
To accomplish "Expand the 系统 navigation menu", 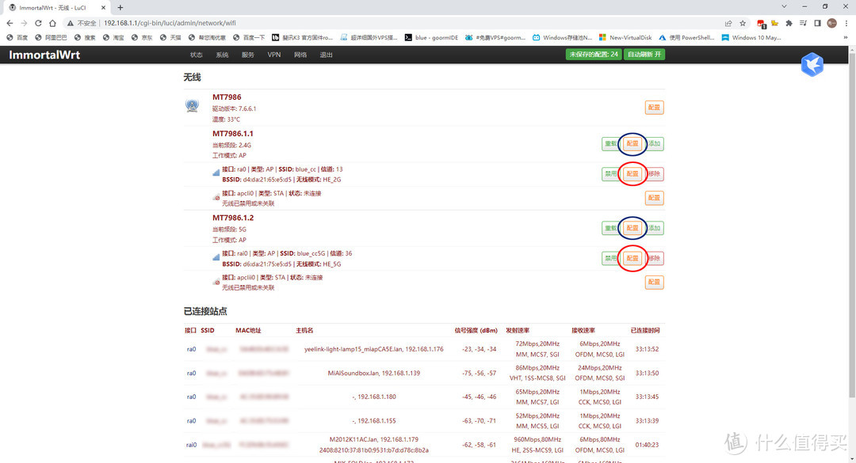I will tap(222, 55).
